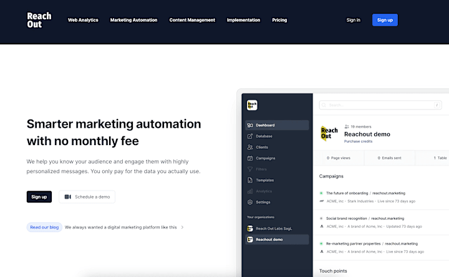
Task: Open the Marketing Automation menu
Action: click(133, 20)
